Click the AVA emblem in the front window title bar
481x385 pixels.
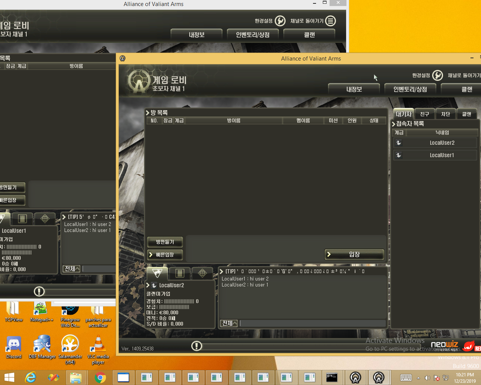pos(123,58)
